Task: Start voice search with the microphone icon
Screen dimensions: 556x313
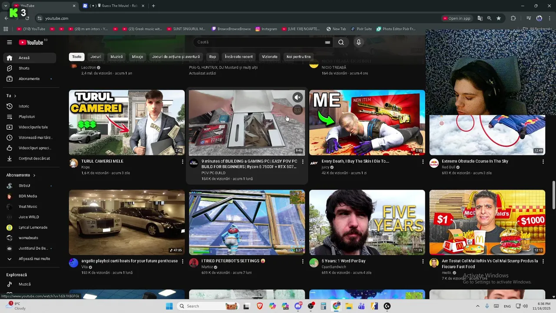Action: (358, 42)
